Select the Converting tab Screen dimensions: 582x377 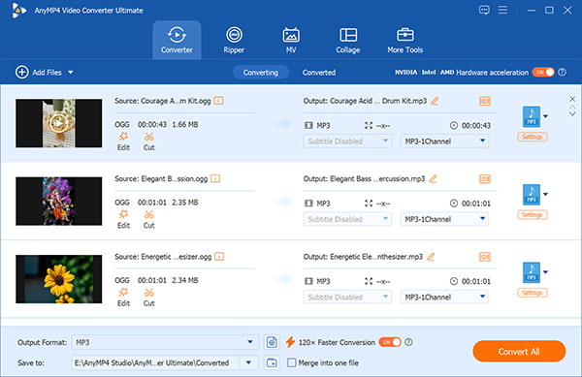[261, 73]
